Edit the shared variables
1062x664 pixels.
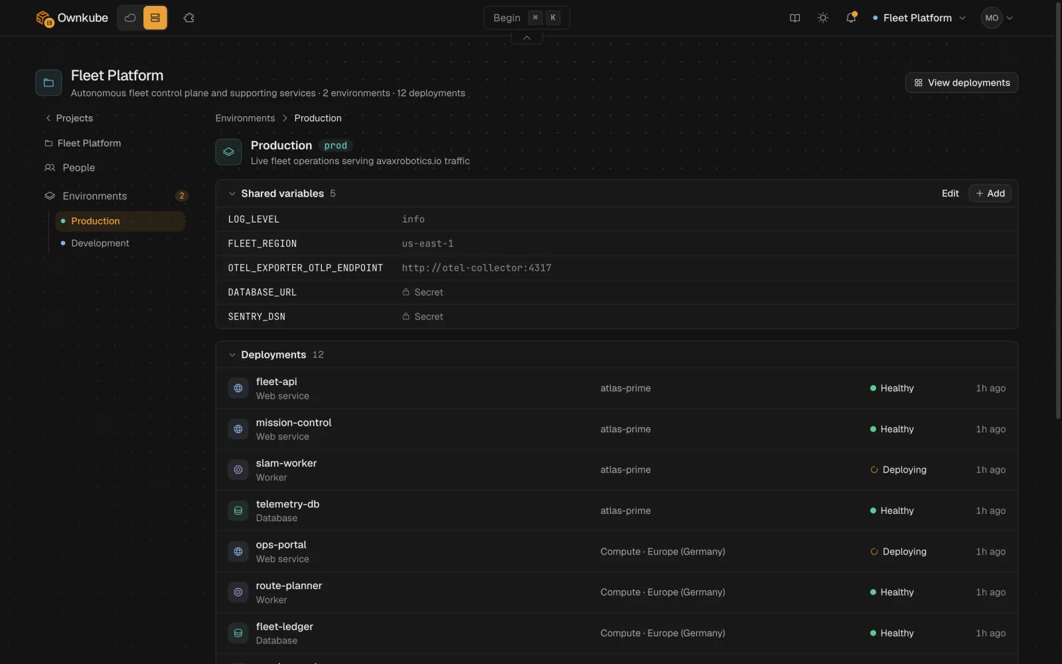click(x=950, y=193)
